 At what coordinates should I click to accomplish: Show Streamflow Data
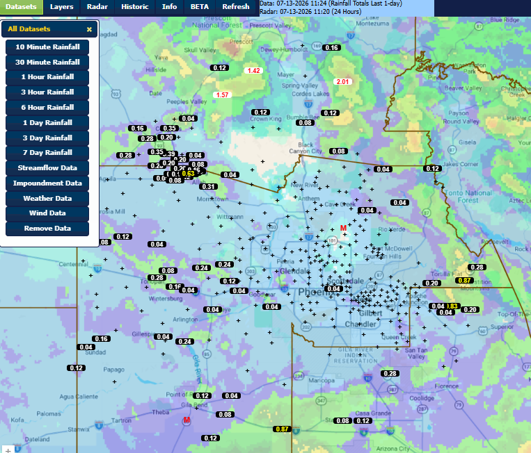(x=47, y=168)
